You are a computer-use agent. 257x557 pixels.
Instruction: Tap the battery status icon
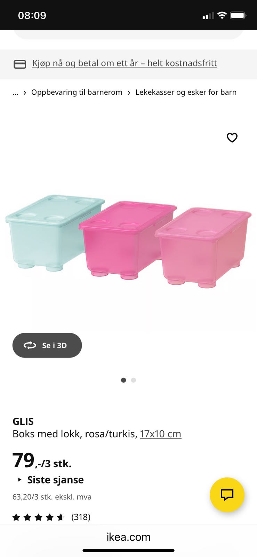(x=238, y=15)
